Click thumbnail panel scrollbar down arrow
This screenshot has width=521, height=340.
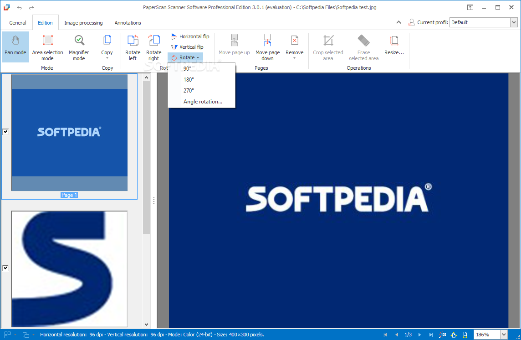pyautogui.click(x=147, y=324)
